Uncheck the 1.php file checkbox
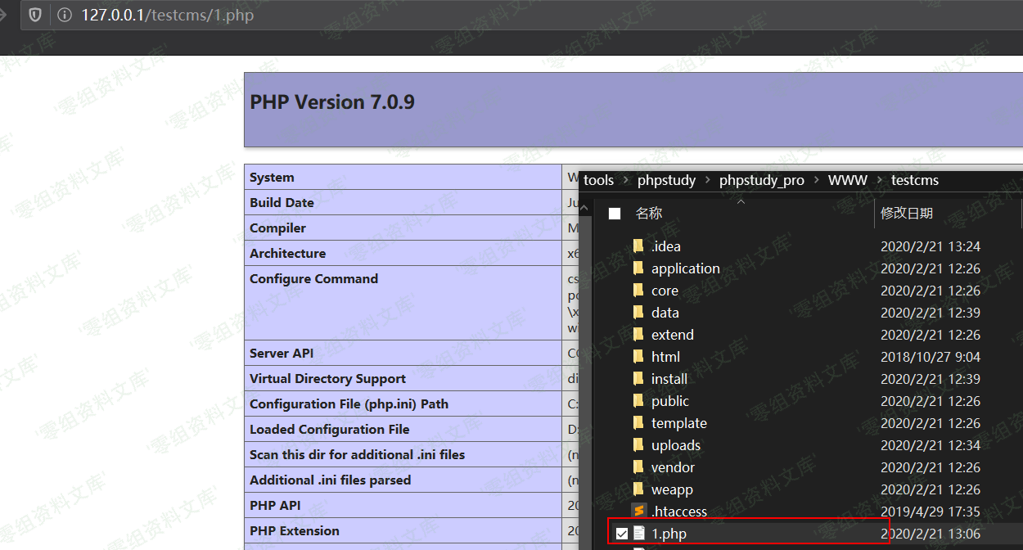The width and height of the screenshot is (1023, 550). [x=622, y=534]
